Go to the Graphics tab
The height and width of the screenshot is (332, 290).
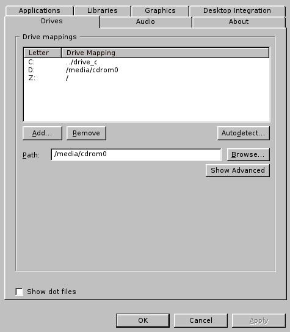160,10
